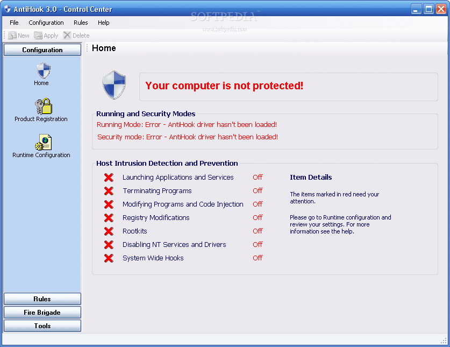Click the Security mode error message

[188, 137]
